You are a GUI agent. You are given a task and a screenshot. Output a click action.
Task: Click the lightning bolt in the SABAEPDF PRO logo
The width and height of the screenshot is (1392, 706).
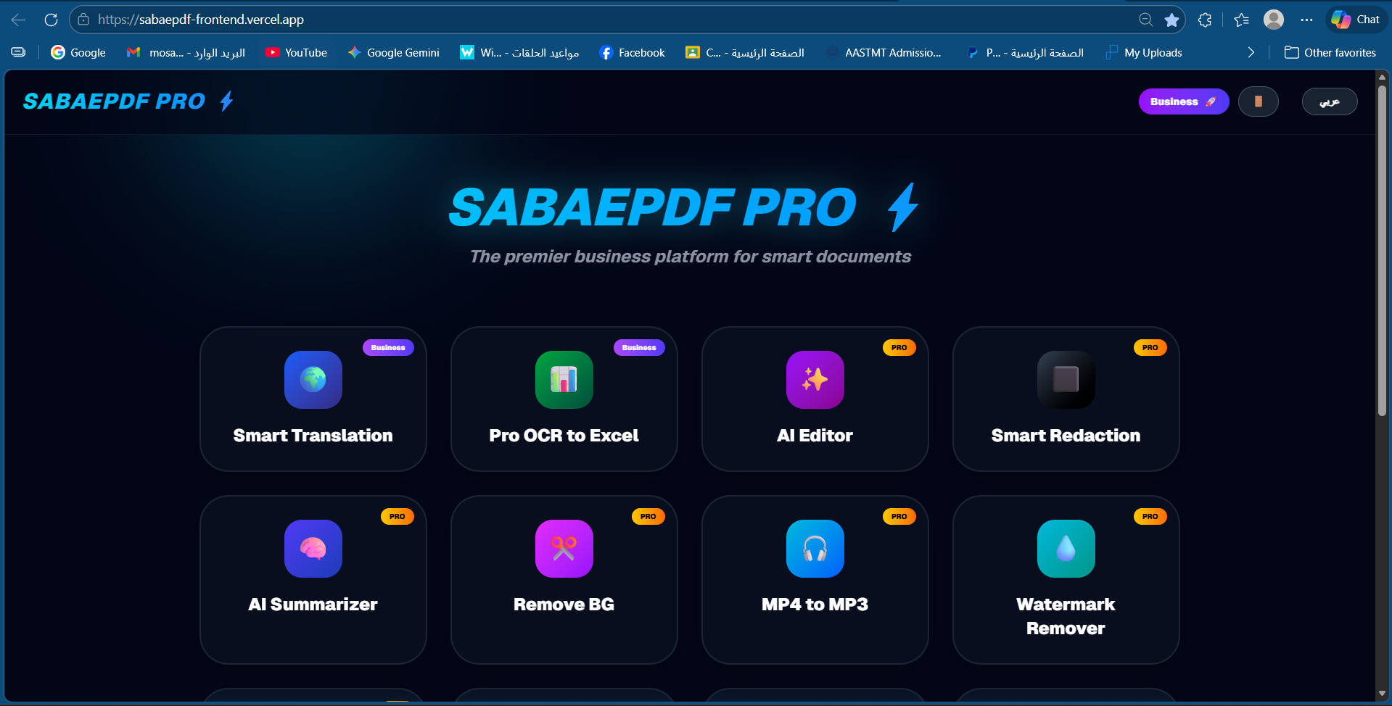225,101
